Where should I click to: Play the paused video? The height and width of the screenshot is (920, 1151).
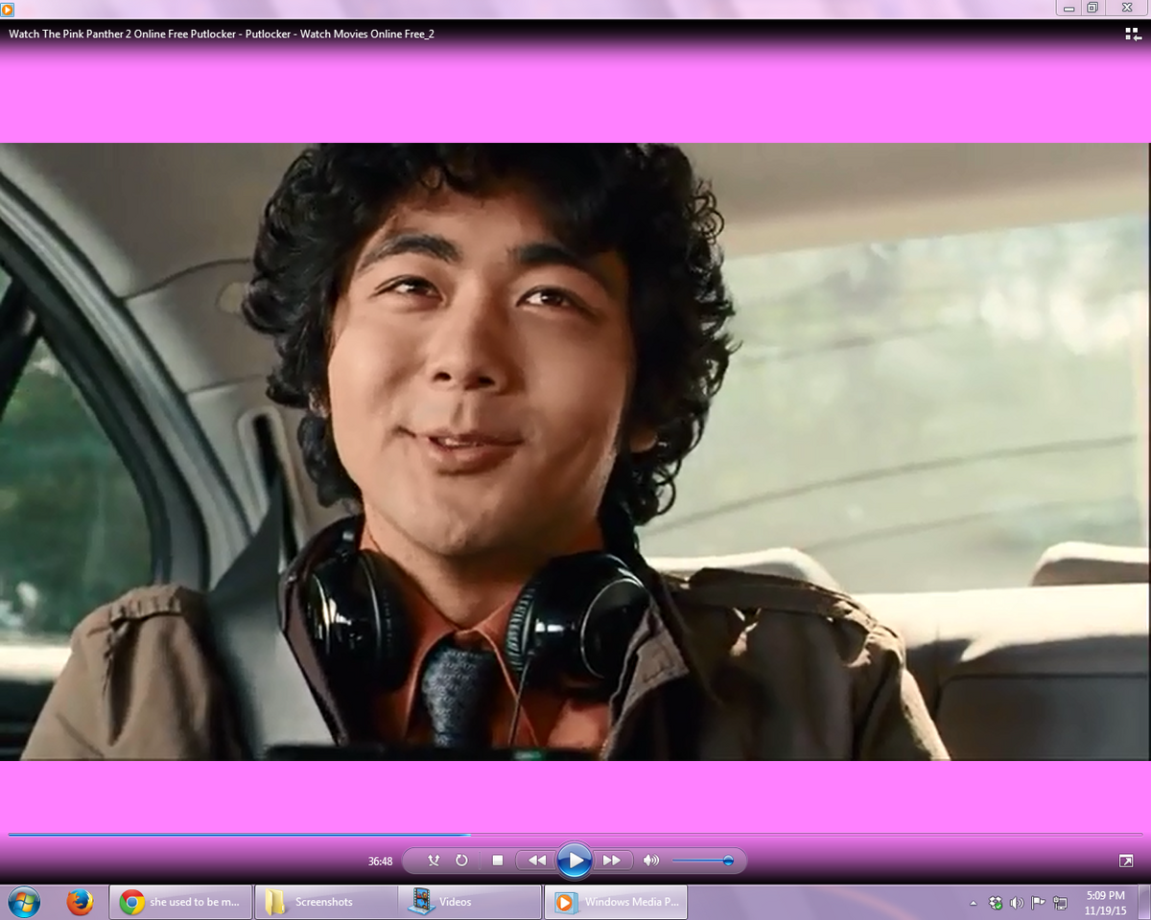click(575, 861)
